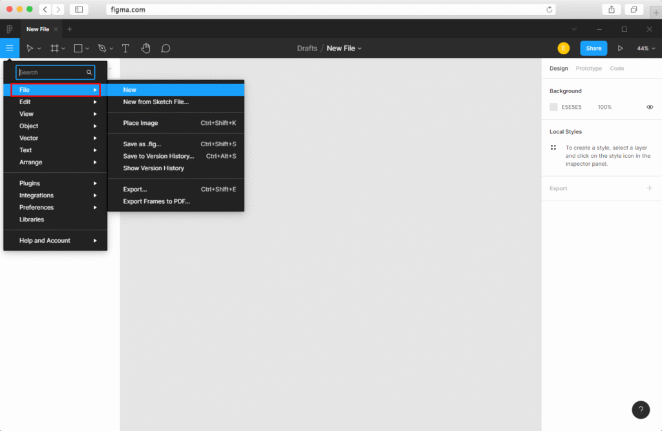This screenshot has width=662, height=431.
Task: Open the 44% zoom dropdown
Action: point(645,49)
